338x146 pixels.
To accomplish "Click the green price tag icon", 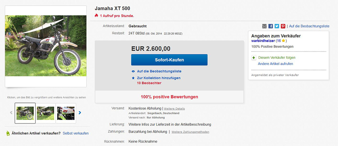I will [x=8, y=133].
